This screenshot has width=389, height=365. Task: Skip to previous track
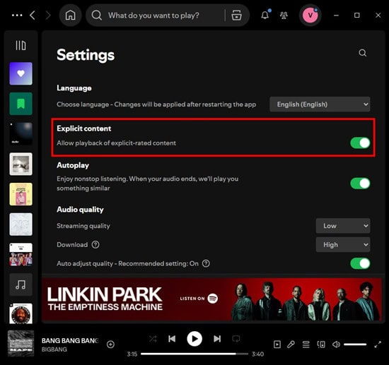coord(172,338)
